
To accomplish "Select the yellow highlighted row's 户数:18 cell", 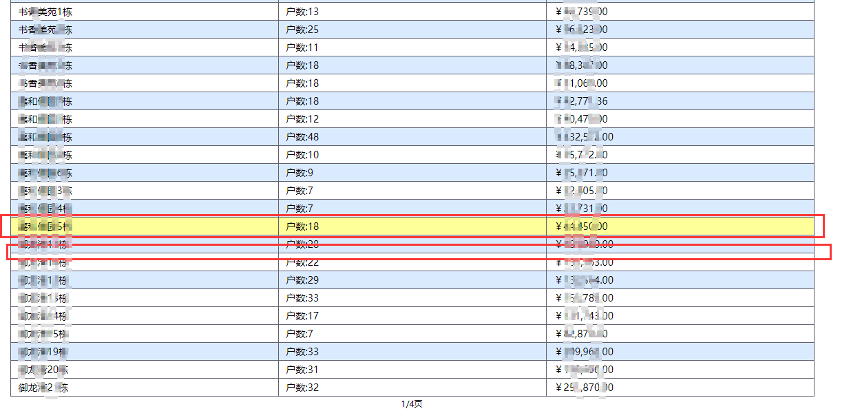I will point(412,226).
